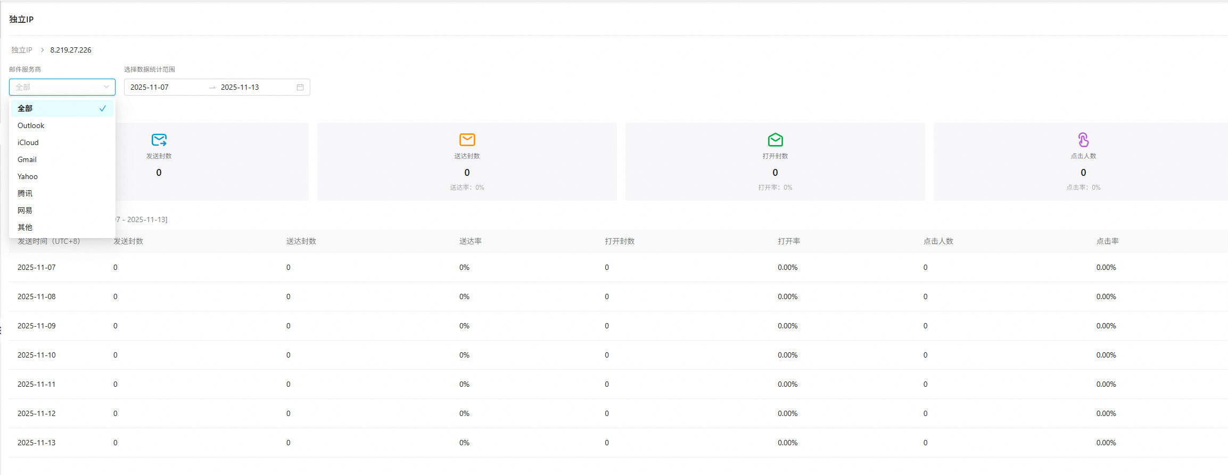Click the sent emails envelope icon
The width and height of the screenshot is (1228, 475).
point(159,140)
